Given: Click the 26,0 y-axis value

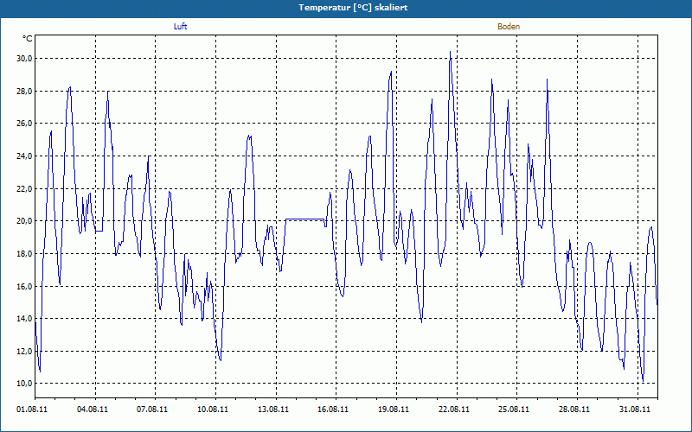Looking at the screenshot, I should click(x=25, y=124).
